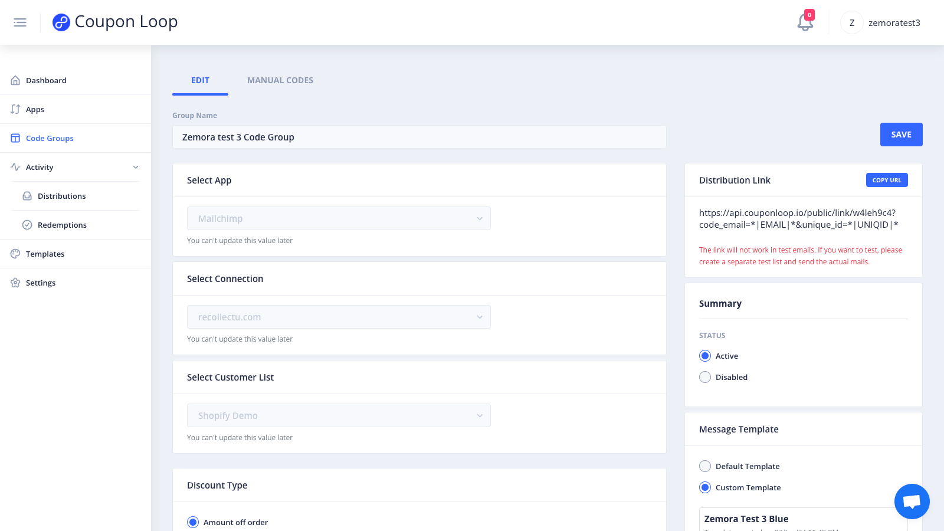Click the Dashboard home icon
This screenshot has height=531, width=944.
click(15, 80)
